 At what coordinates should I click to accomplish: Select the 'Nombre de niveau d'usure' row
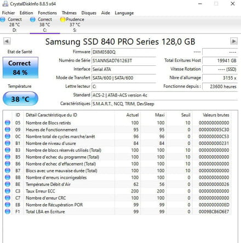click(118, 143)
